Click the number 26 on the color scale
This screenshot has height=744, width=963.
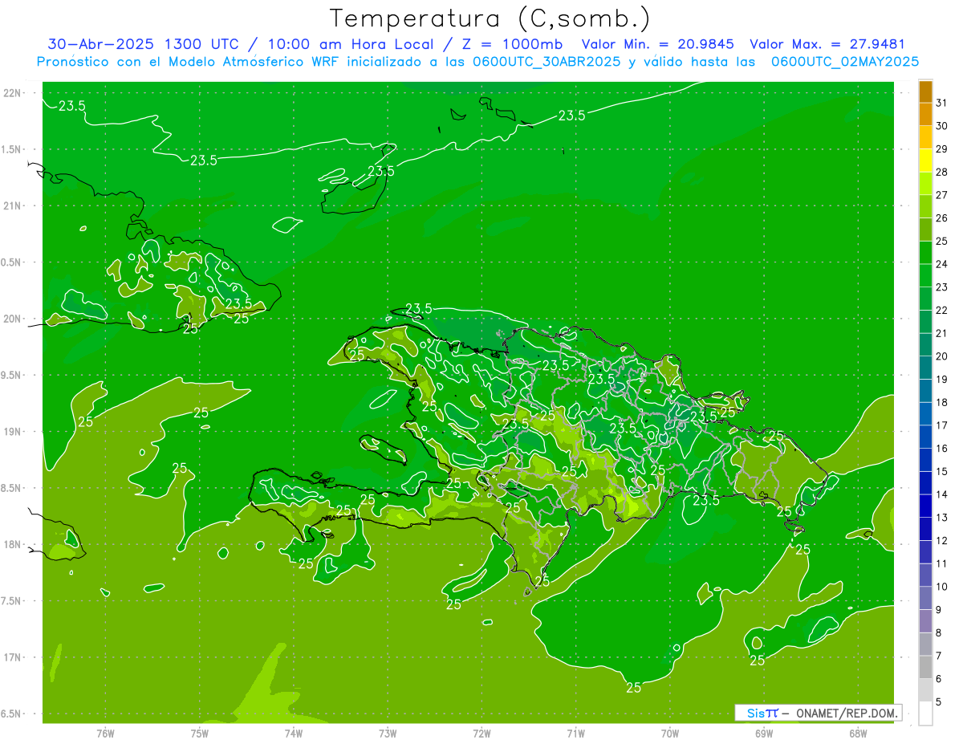[942, 218]
